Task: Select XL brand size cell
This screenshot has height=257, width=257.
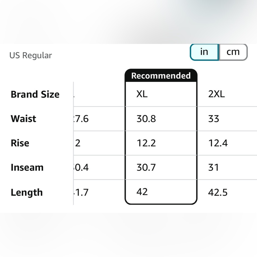Action: tap(142, 94)
